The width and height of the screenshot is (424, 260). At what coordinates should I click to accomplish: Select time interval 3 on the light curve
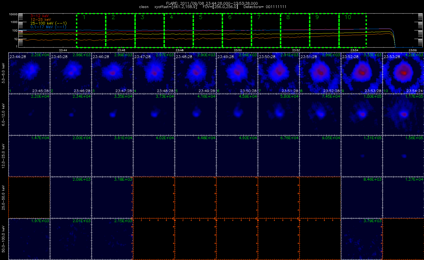click(149, 30)
